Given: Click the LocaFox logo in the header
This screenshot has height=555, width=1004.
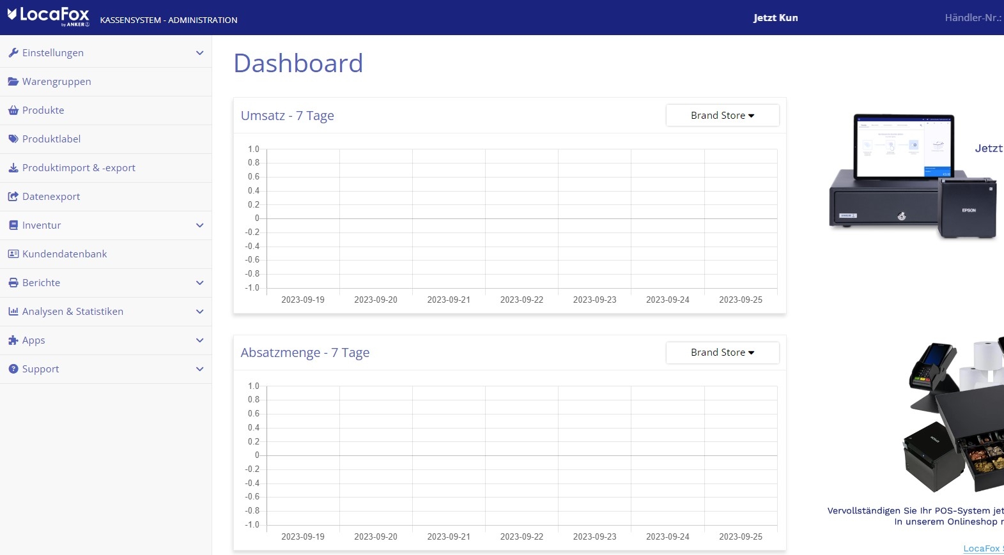Looking at the screenshot, I should coord(49,17).
